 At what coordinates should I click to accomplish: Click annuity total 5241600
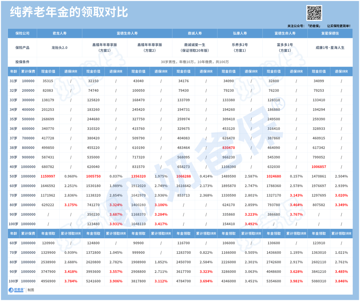click(x=93, y=281)
